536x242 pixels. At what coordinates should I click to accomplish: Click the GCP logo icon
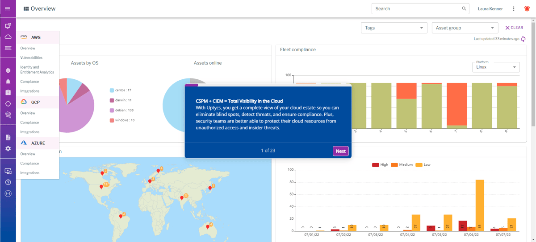[x=24, y=102]
